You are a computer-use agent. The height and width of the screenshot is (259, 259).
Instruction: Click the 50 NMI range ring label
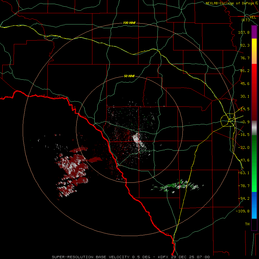click(x=129, y=76)
